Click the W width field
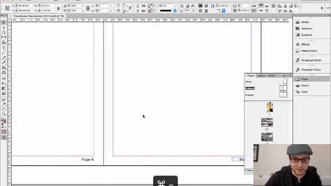Viewport: 331px width, 186px height. click(47, 6)
